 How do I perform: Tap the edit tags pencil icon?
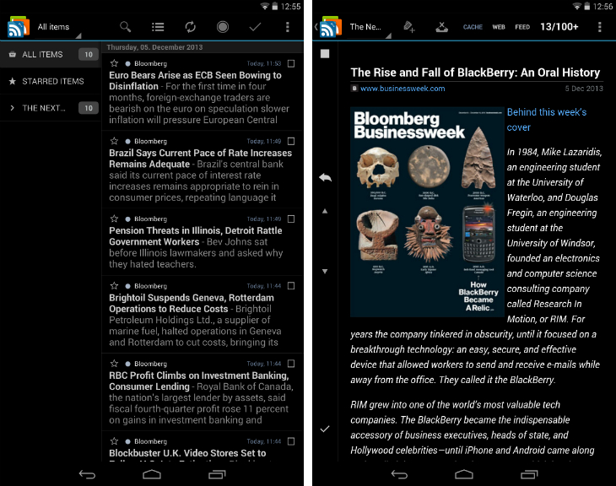(408, 27)
